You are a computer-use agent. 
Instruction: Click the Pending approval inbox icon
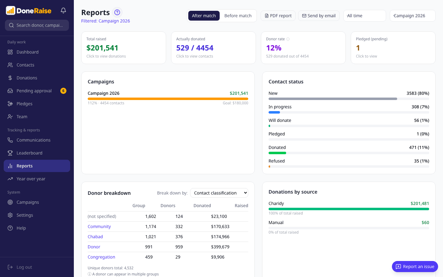[x=10, y=91]
